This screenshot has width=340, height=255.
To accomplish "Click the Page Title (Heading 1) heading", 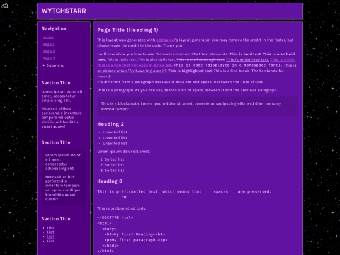I will click(128, 30).
